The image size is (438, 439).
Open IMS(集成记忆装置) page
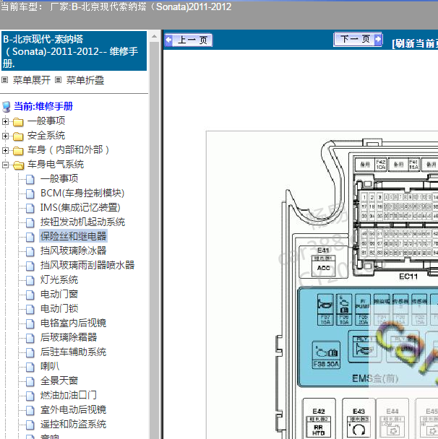[80, 208]
